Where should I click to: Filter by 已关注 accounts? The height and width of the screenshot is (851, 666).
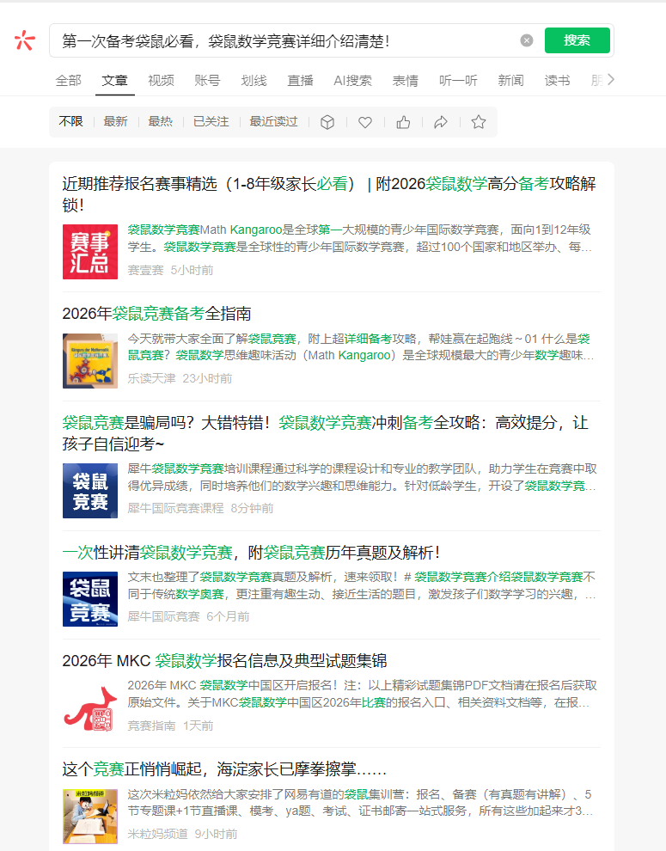pyautogui.click(x=211, y=121)
